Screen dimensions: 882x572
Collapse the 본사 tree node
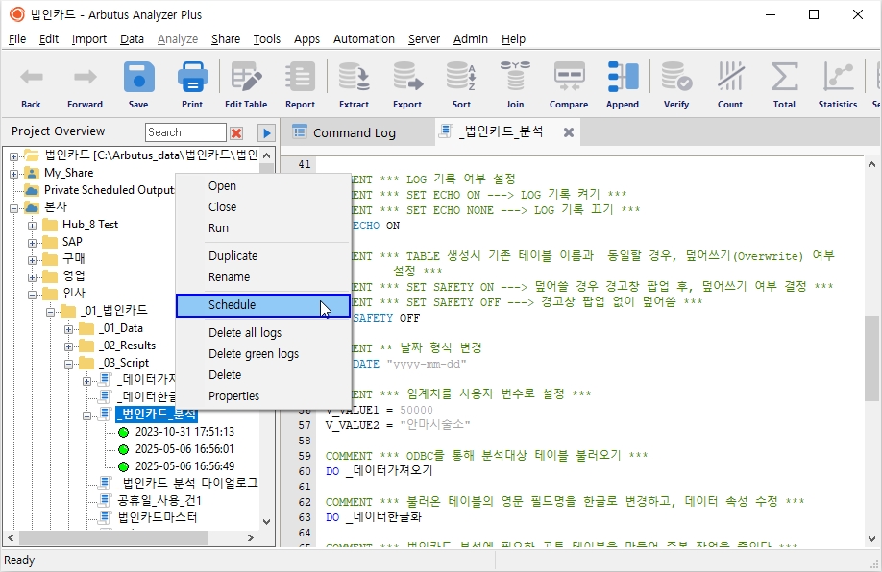click(14, 208)
